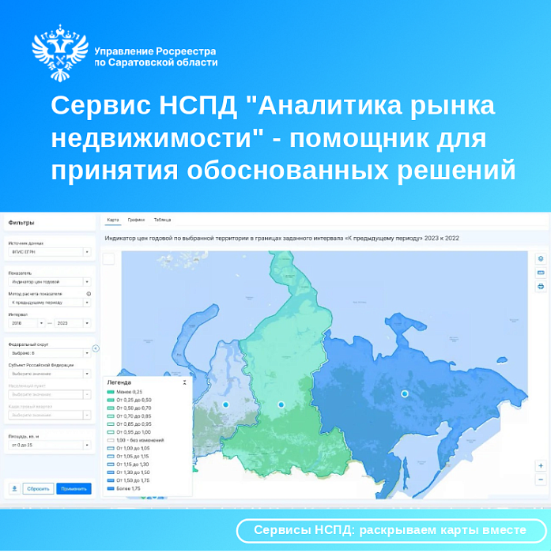The image size is (551, 553).
Task: Select the 'Более 1,75' legend swatch
Action: pos(111,488)
